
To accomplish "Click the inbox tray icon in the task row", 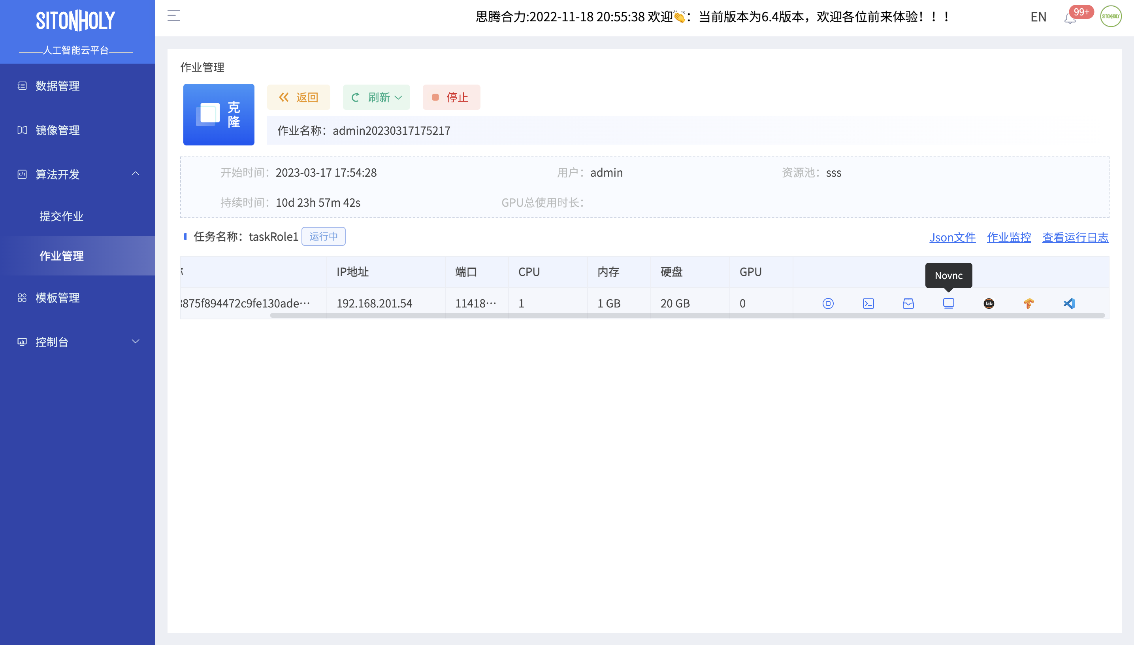I will click(908, 304).
